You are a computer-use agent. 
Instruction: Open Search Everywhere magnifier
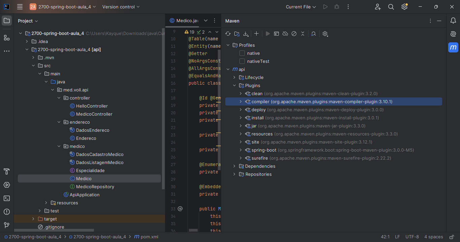pos(391,7)
